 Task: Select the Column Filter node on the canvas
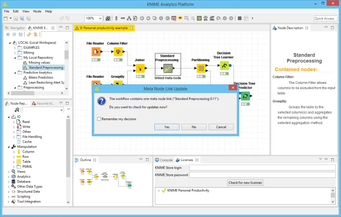118,52
